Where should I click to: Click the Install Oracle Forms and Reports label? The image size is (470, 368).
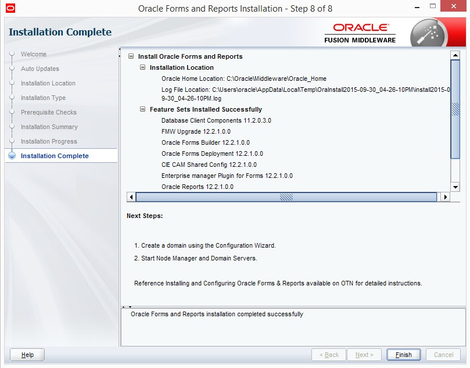click(190, 56)
